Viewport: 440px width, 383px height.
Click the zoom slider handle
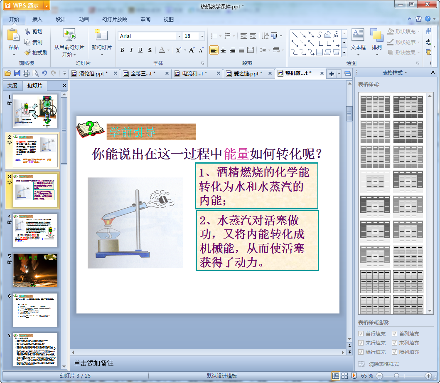(x=396, y=376)
